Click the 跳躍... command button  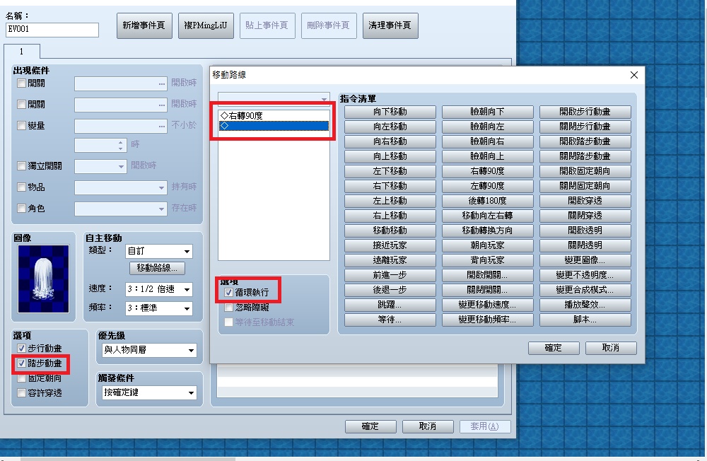[x=390, y=305]
